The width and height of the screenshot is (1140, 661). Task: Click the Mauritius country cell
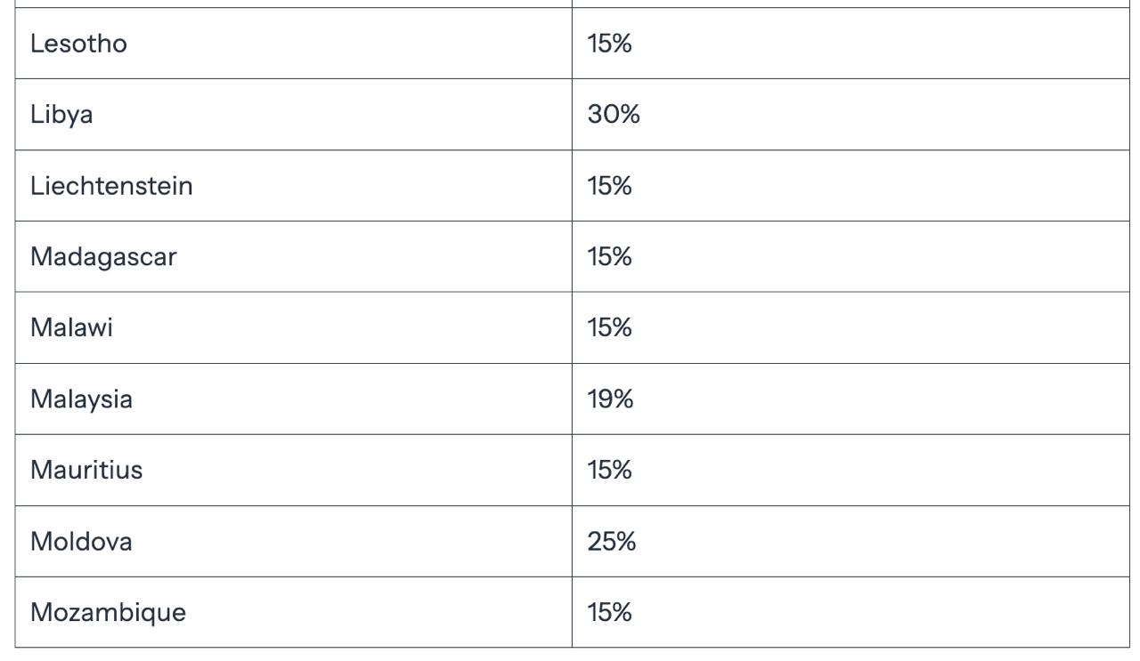(x=86, y=471)
